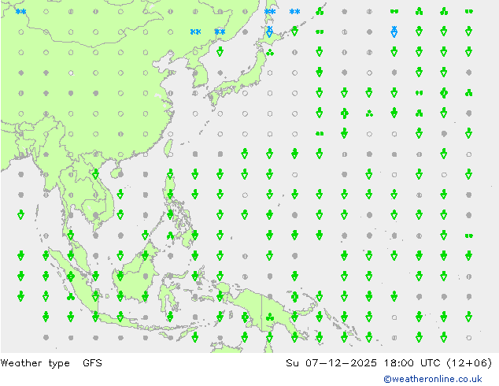
Task: Click the green triple-dot rain symbol on central New Guinea
Action: [269, 317]
